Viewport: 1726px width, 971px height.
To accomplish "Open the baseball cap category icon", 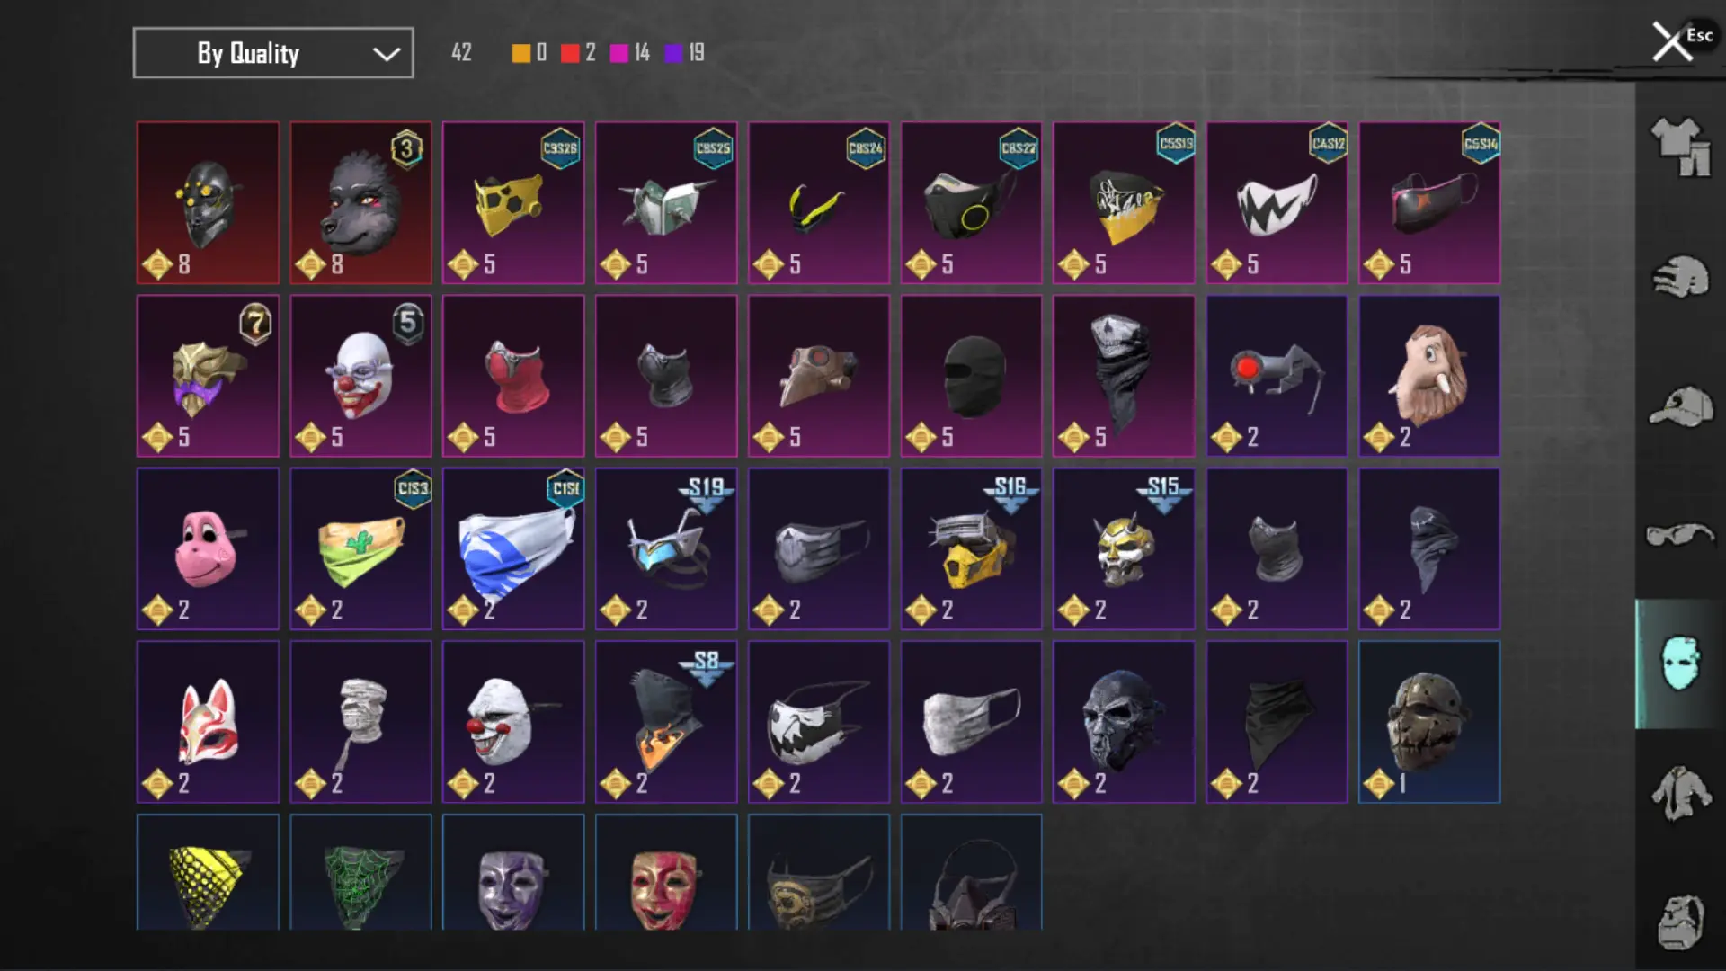I will (1680, 406).
